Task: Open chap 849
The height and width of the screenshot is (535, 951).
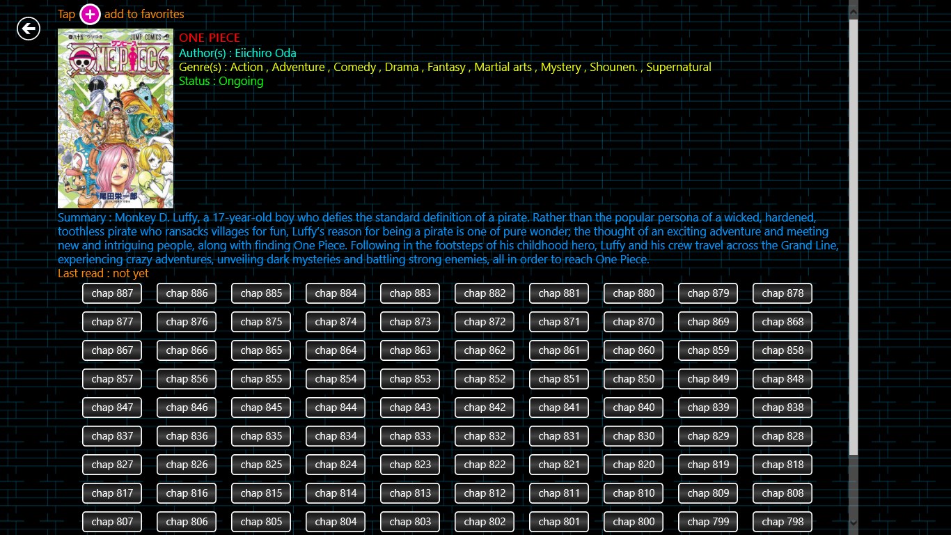Action: (708, 379)
